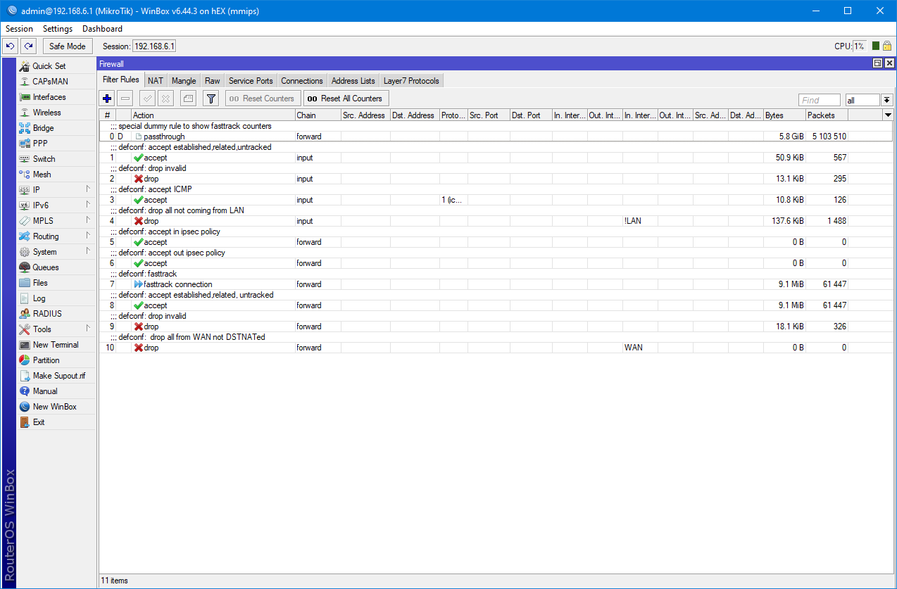Switch to the Raw tab
897x589 pixels.
point(213,80)
